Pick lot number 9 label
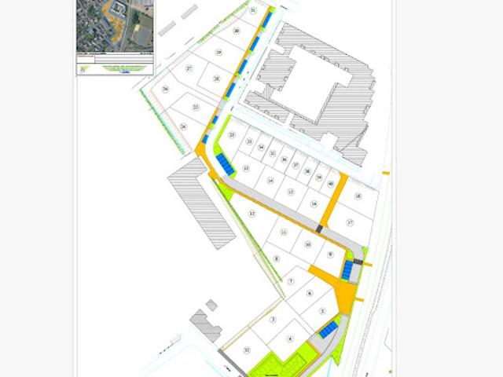This screenshot has width=503, height=377. click(330, 254)
